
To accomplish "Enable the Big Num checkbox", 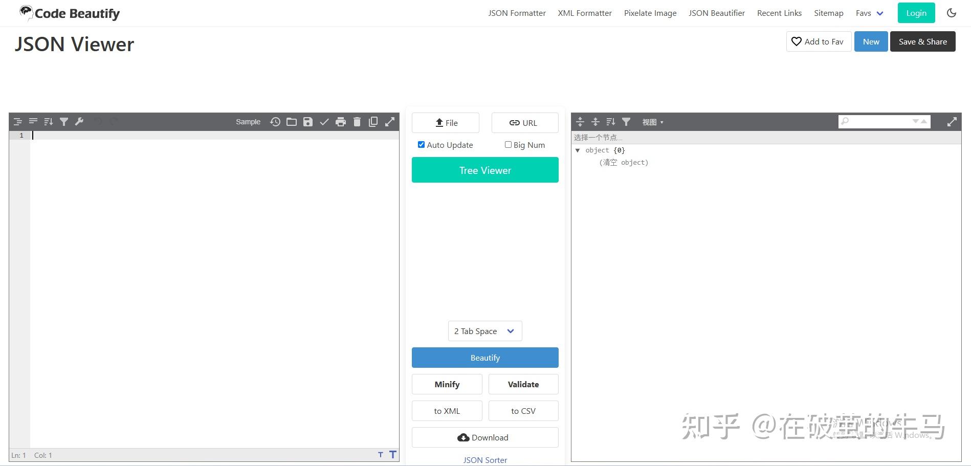I will point(508,145).
